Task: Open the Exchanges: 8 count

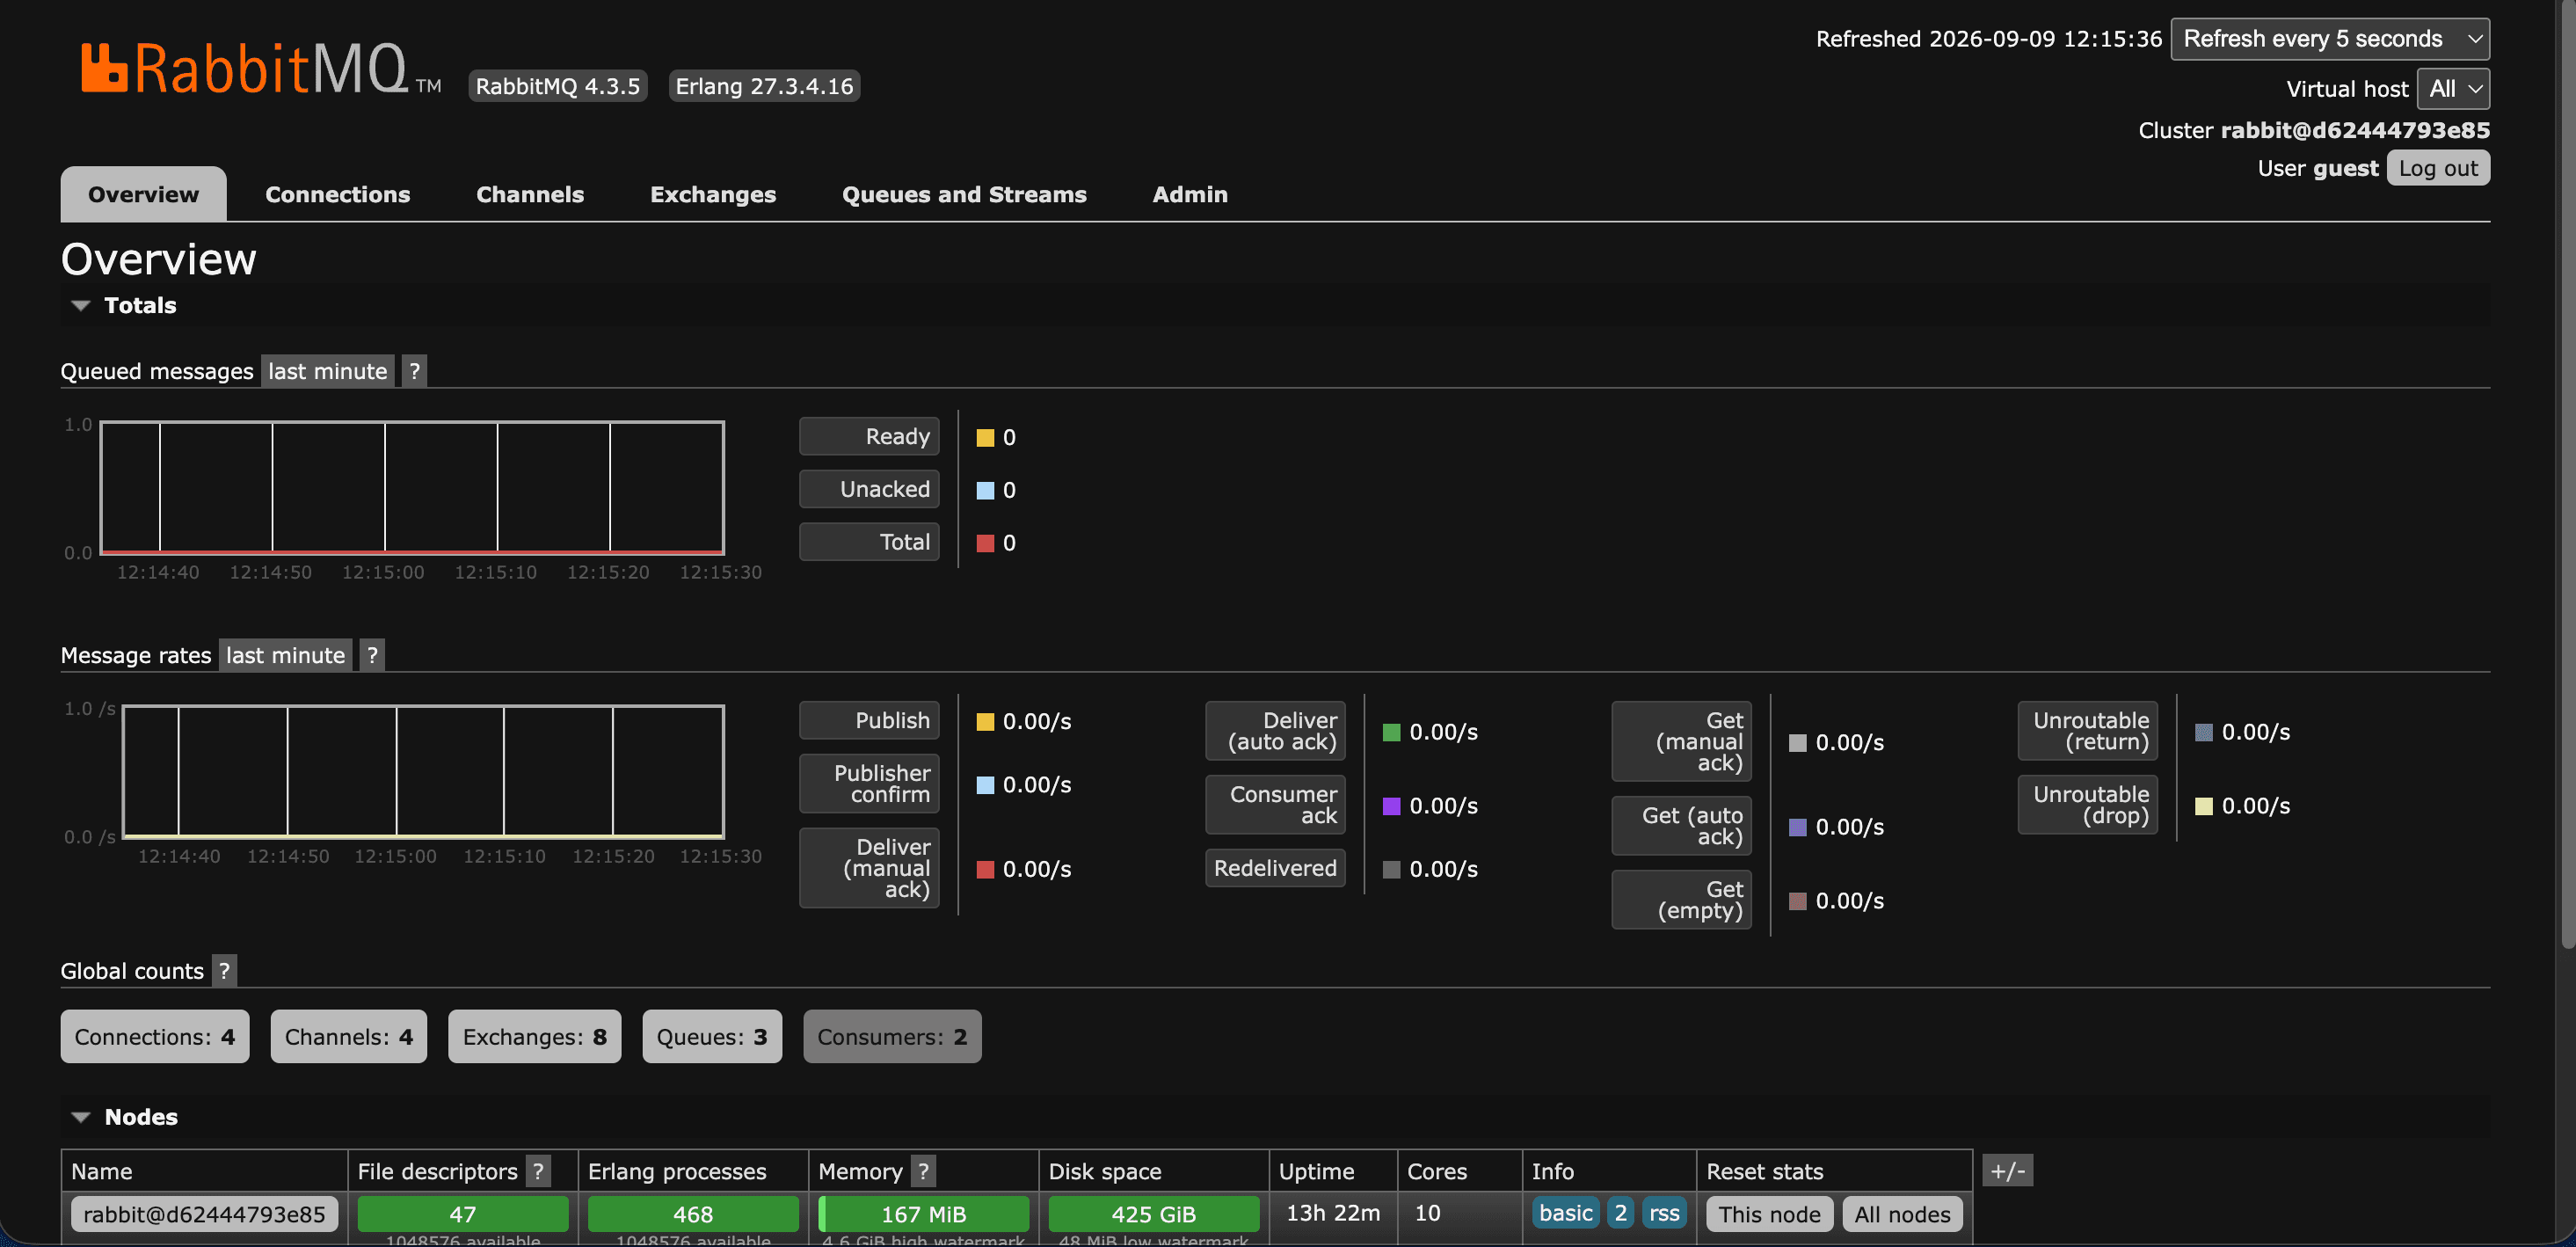Action: 535,1036
